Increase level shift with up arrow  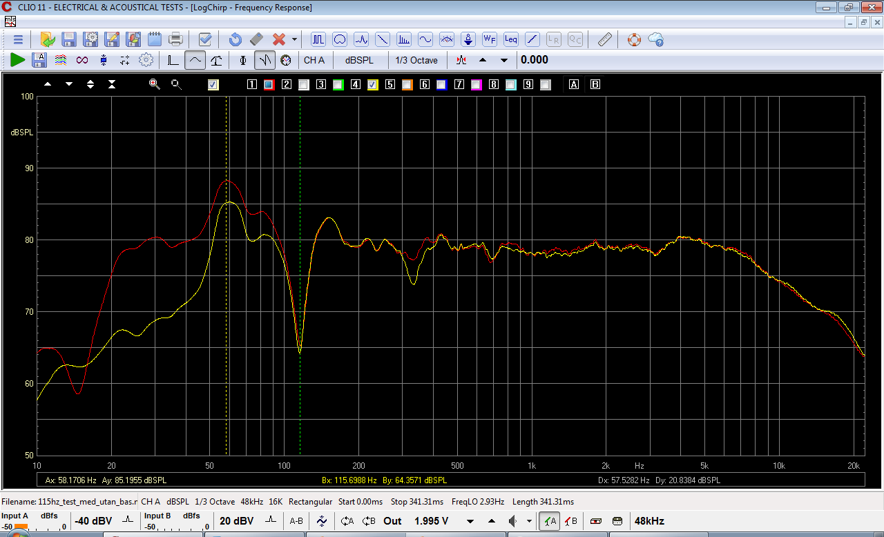point(483,60)
